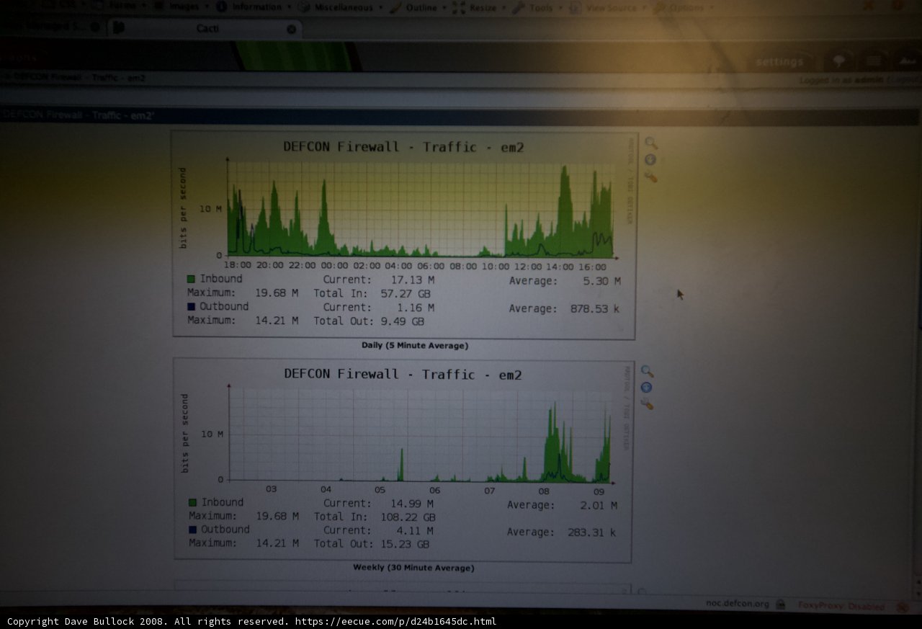922x629 pixels.
Task: Open Daily graph properties with the wrench icon
Action: pyautogui.click(x=650, y=177)
